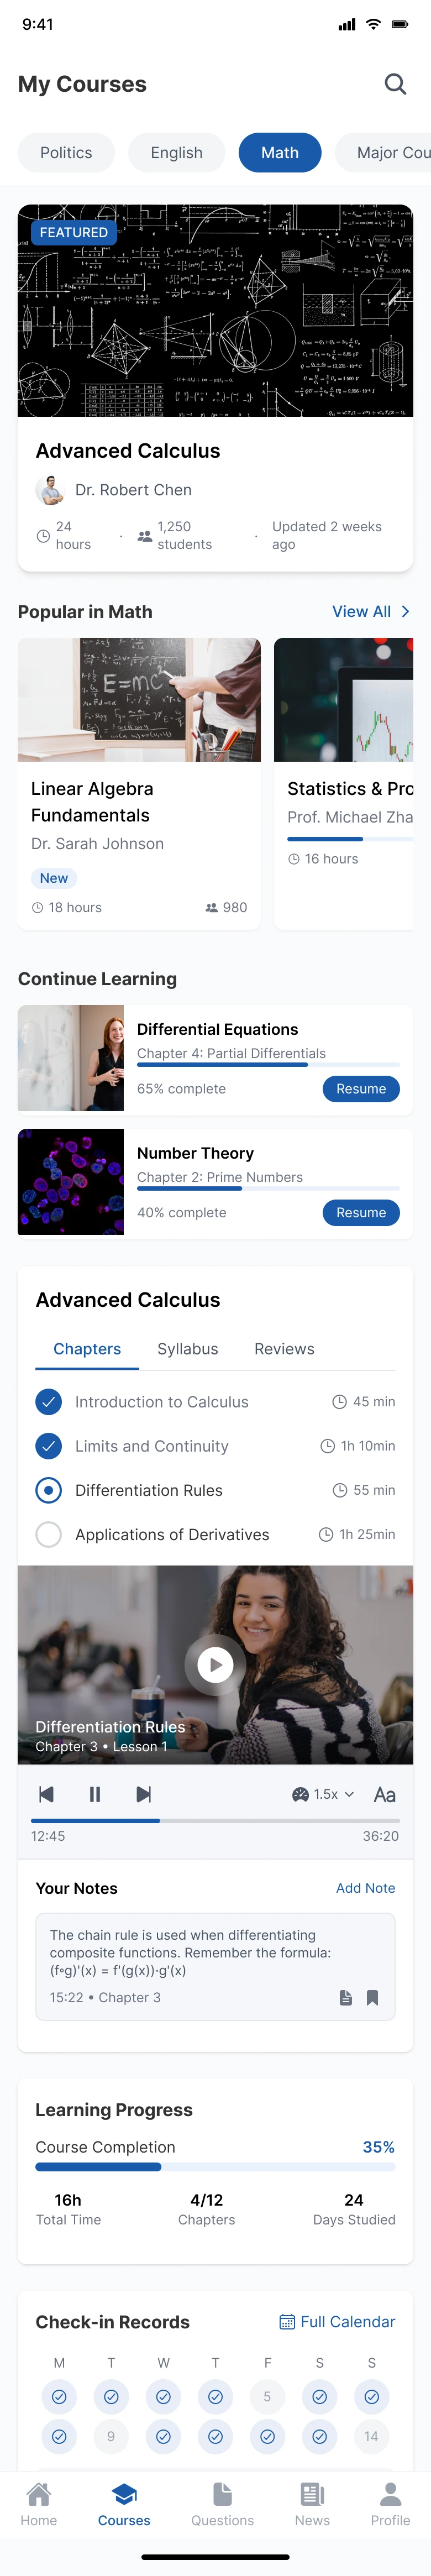Click the bookmark icon on the note
This screenshot has width=431, height=2576.
click(x=372, y=1997)
